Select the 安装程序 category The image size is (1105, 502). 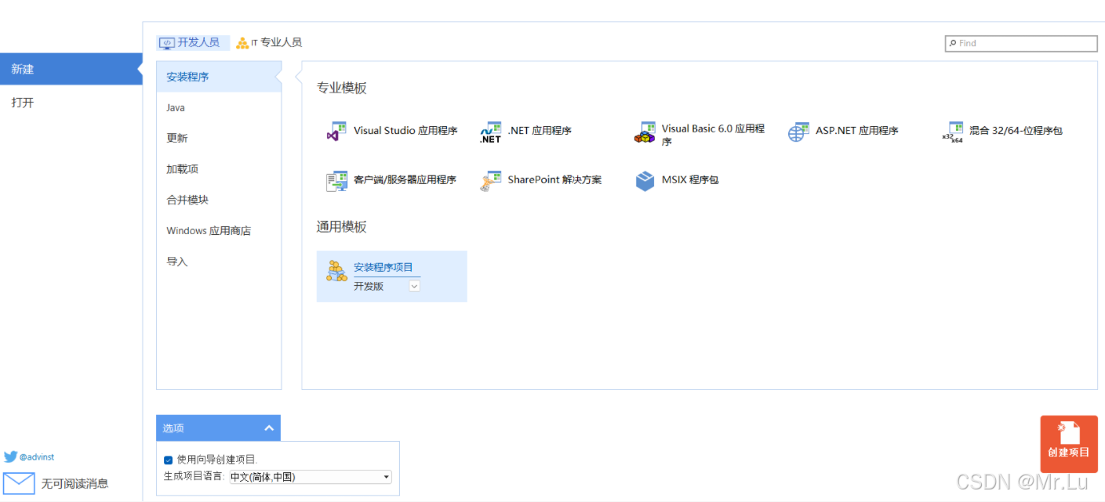tap(219, 77)
